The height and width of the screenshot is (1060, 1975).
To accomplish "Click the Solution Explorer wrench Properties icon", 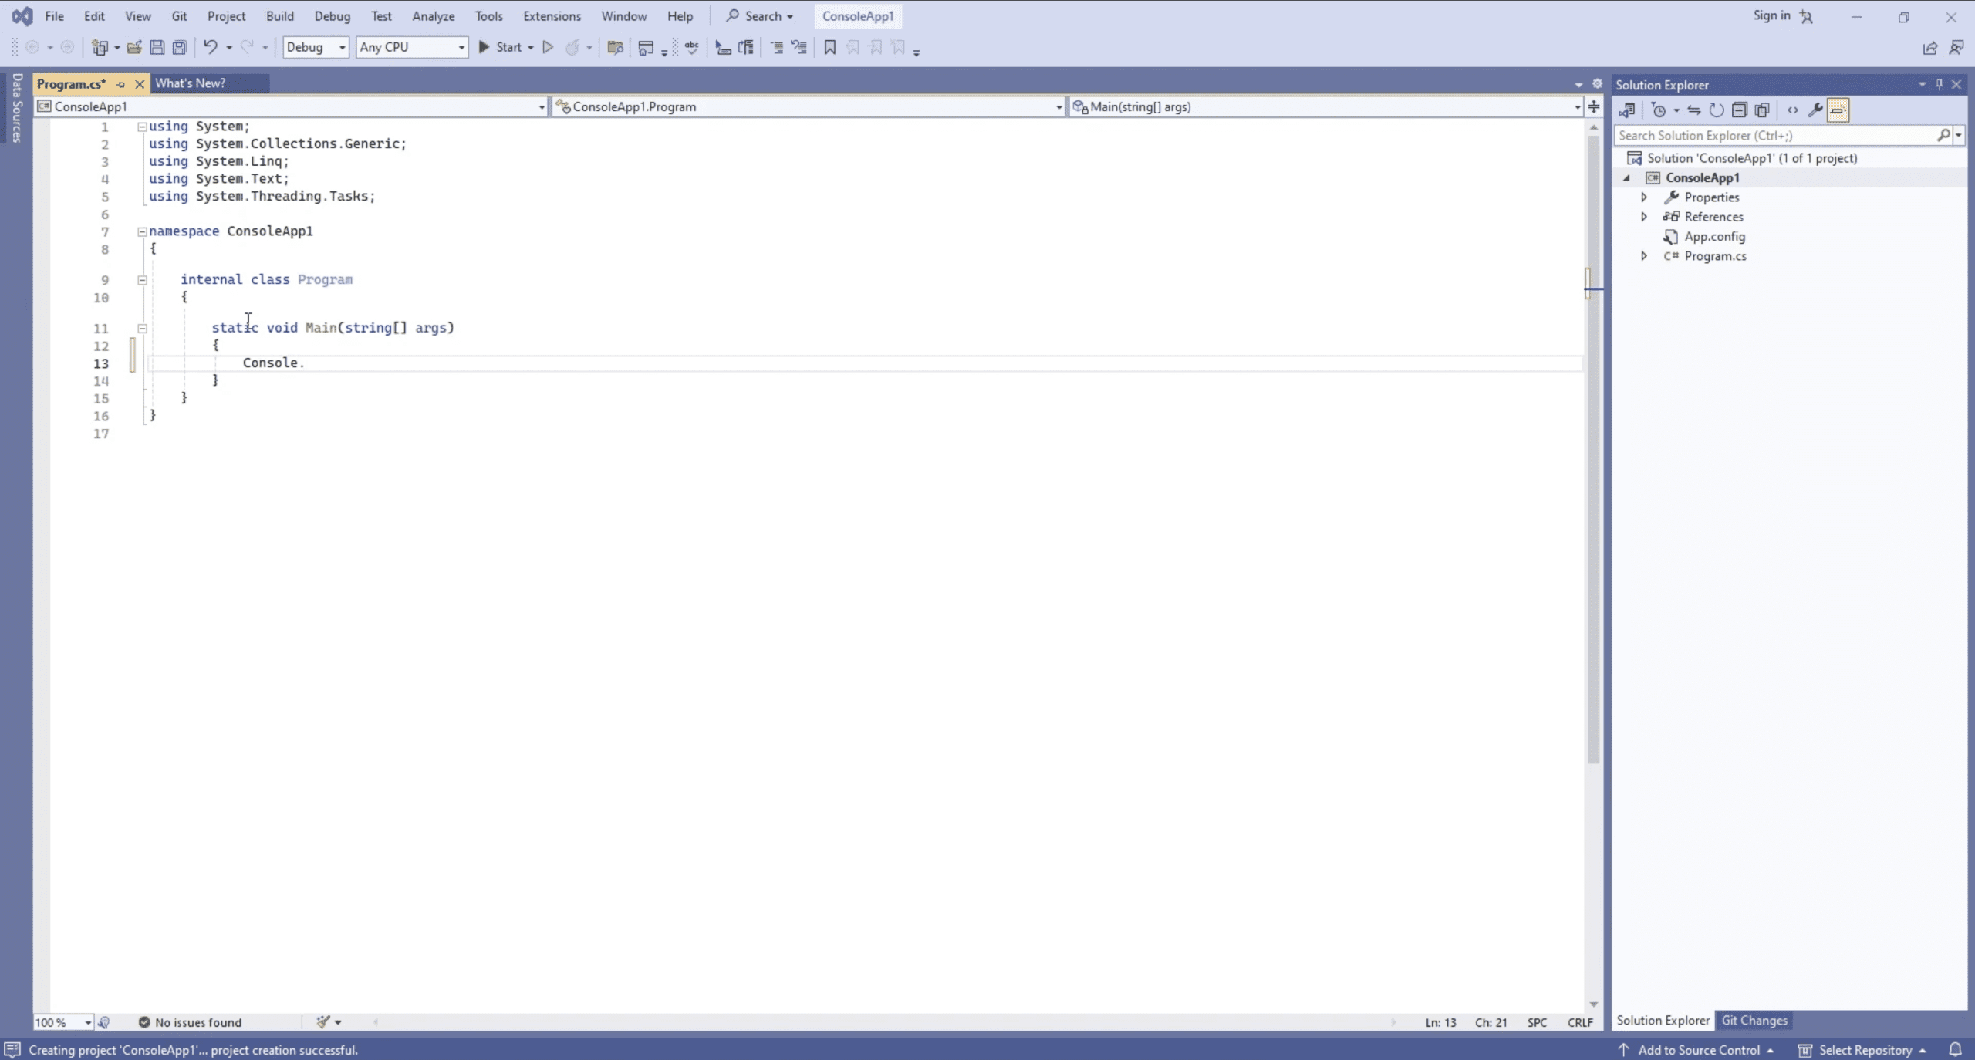I will [x=1815, y=110].
